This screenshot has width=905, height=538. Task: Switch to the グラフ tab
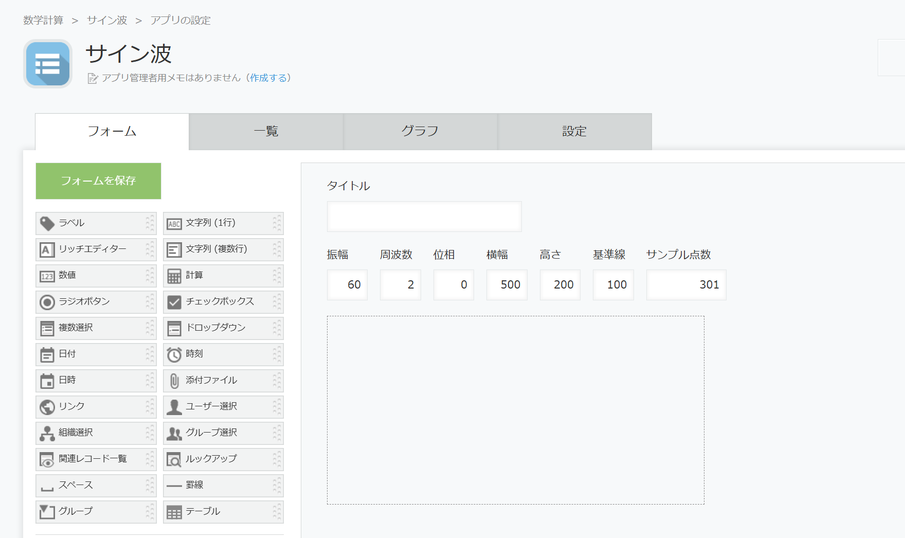[x=420, y=132]
